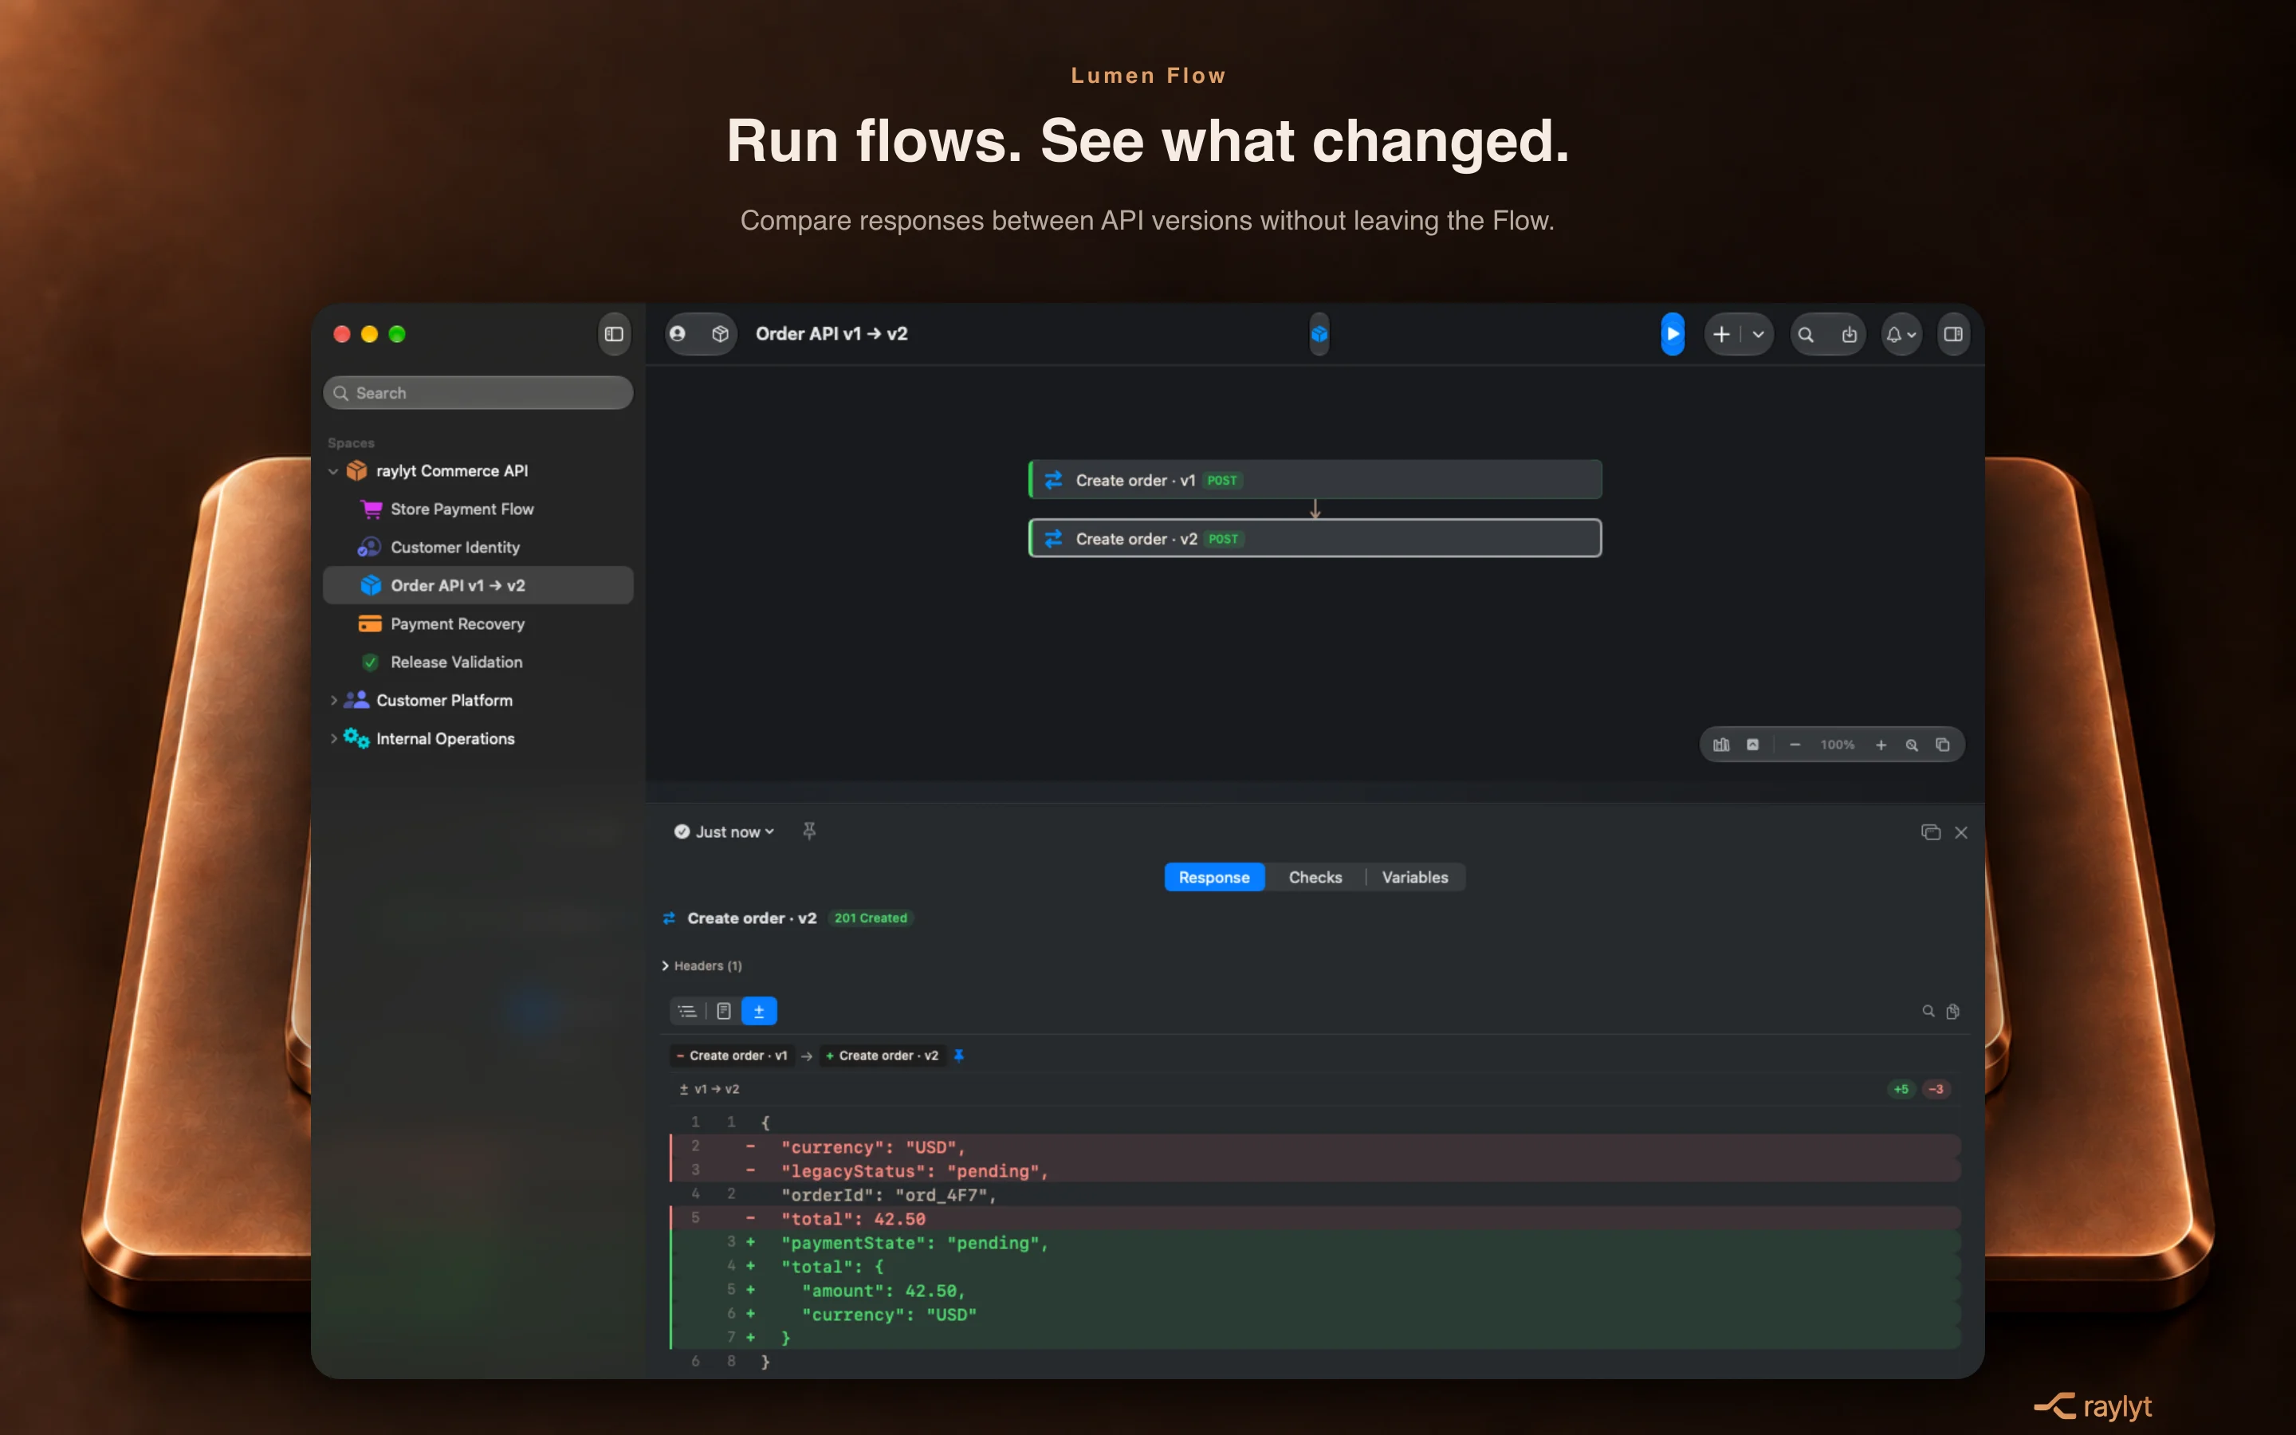Select the diff plus-minus view mode
Image resolution: width=2296 pixels, height=1435 pixels.
point(759,1012)
